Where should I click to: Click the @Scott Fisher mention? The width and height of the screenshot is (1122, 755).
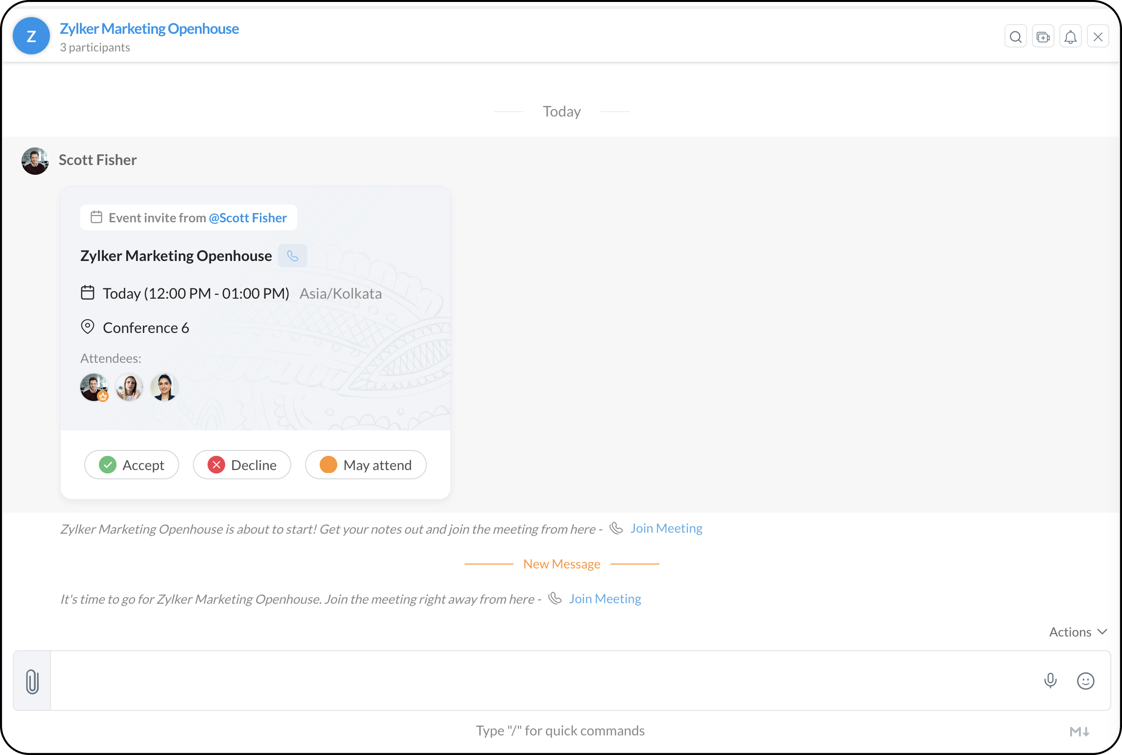[248, 218]
